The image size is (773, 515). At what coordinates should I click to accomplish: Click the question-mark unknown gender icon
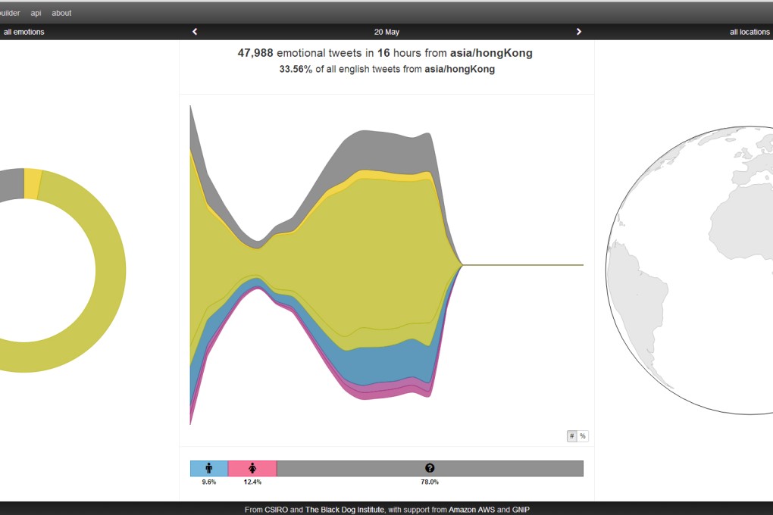point(430,468)
